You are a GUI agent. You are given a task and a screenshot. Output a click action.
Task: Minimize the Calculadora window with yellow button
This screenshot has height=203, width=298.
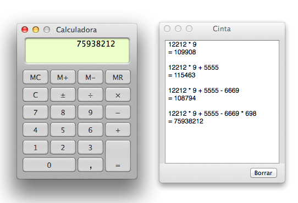pyautogui.click(x=36, y=30)
